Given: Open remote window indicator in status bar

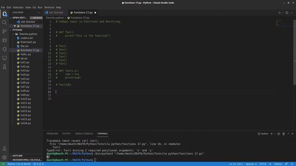Looking at the screenshot, I should point(3,164).
